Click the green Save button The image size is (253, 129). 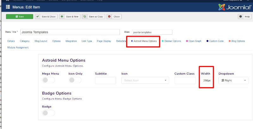[20, 16]
